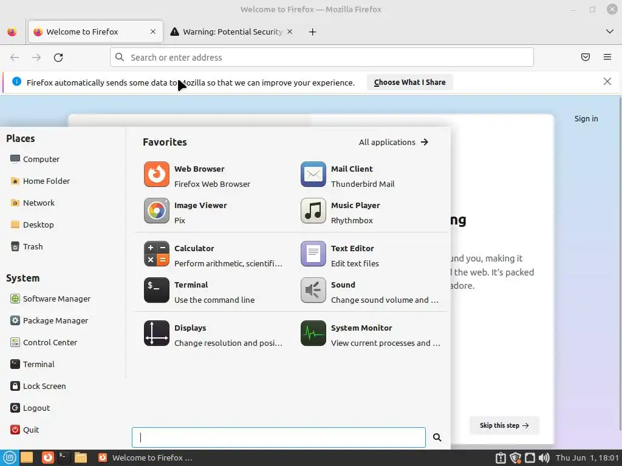The width and height of the screenshot is (622, 466).
Task: Click the notification info icon
Action: coord(16,82)
